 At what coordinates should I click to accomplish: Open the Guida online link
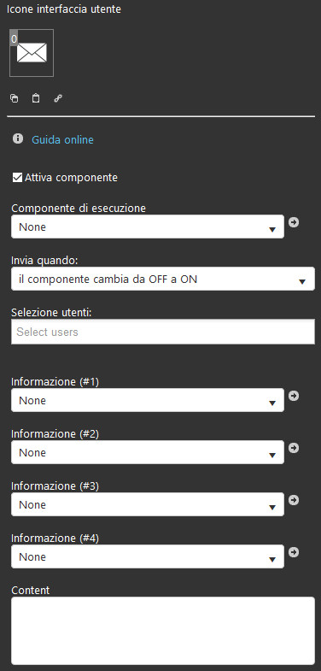pyautogui.click(x=62, y=140)
